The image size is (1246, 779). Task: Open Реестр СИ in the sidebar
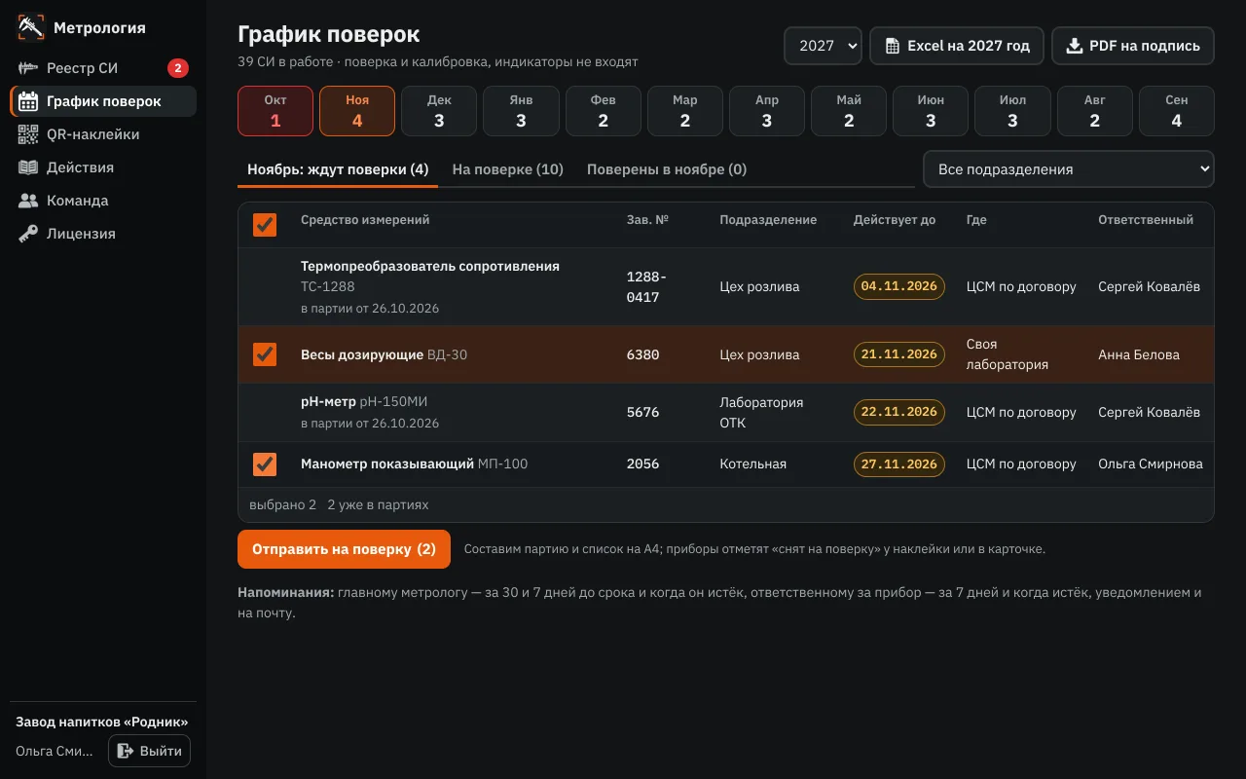tap(103, 68)
